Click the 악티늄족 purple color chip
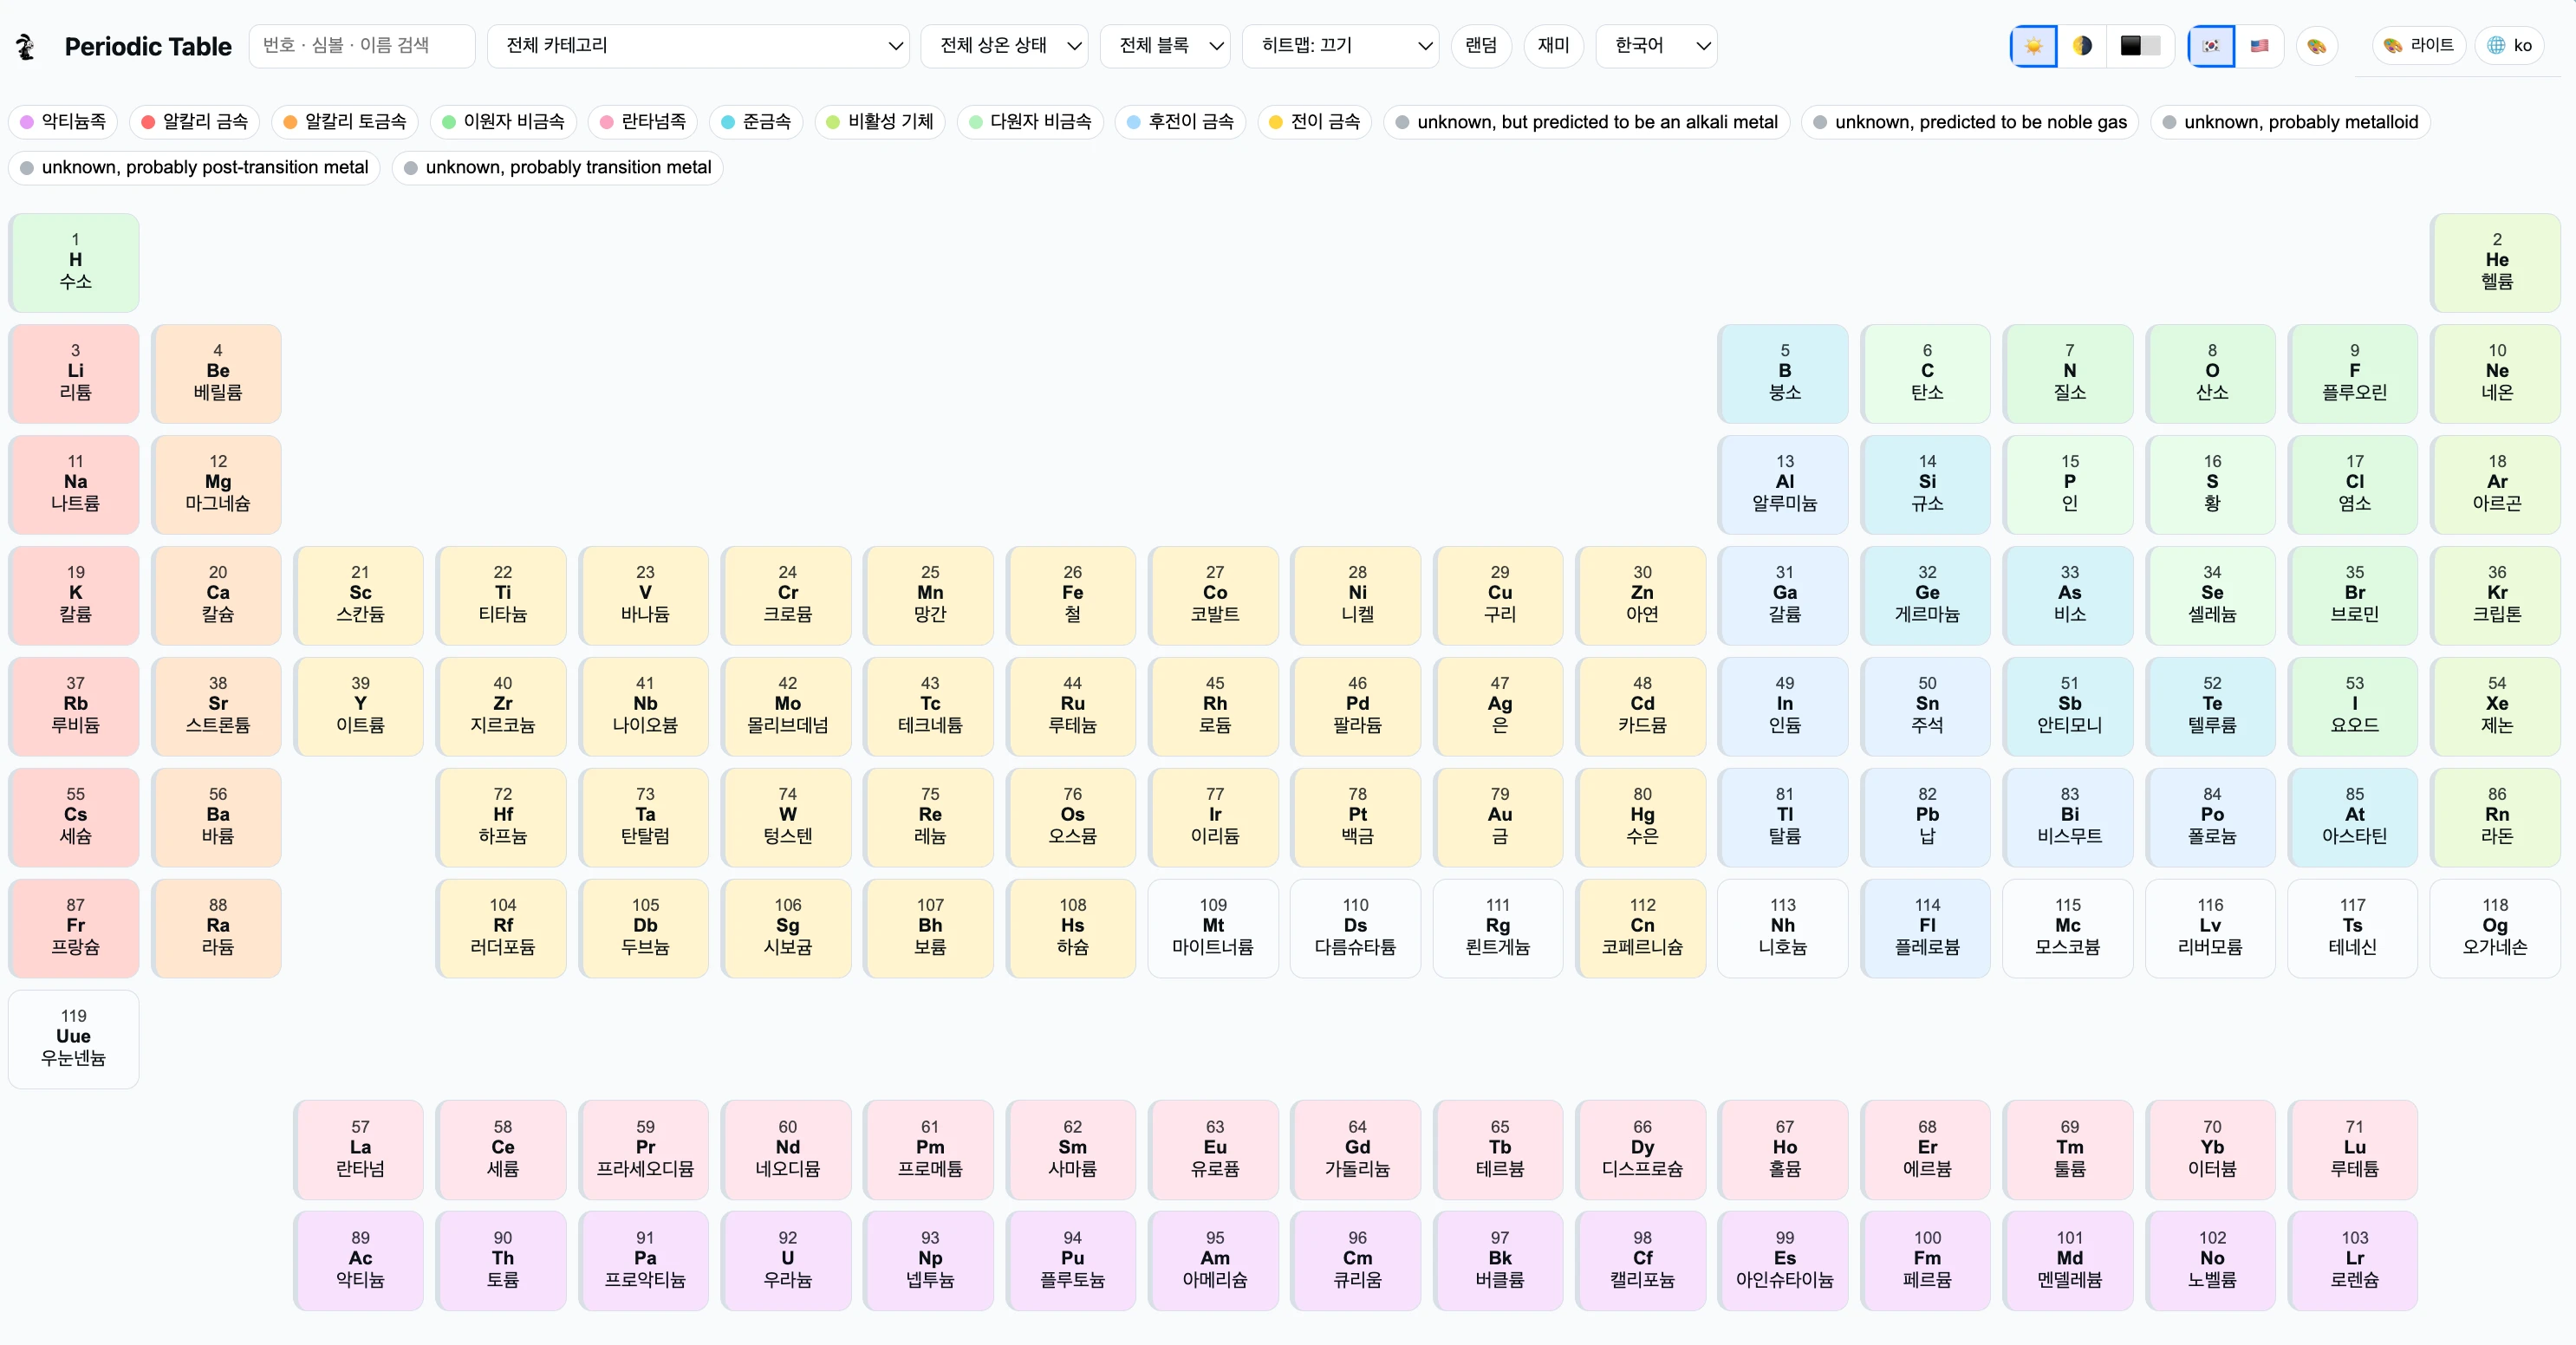 tap(63, 122)
